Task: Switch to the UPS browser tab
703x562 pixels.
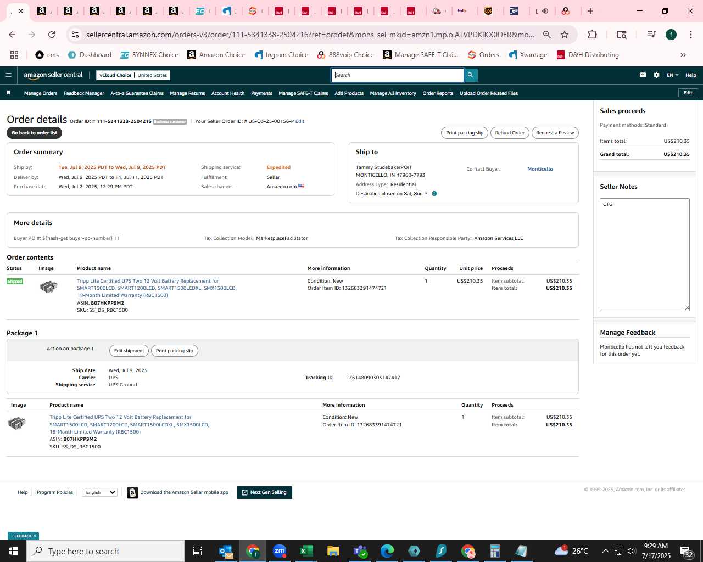Action: (489, 11)
